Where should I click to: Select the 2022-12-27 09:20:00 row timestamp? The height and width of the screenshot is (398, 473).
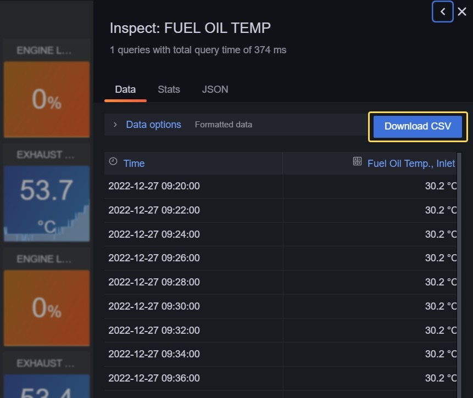154,186
